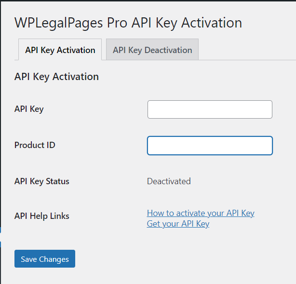
Task: Follow the Get your API Key link
Action: pyautogui.click(x=178, y=224)
